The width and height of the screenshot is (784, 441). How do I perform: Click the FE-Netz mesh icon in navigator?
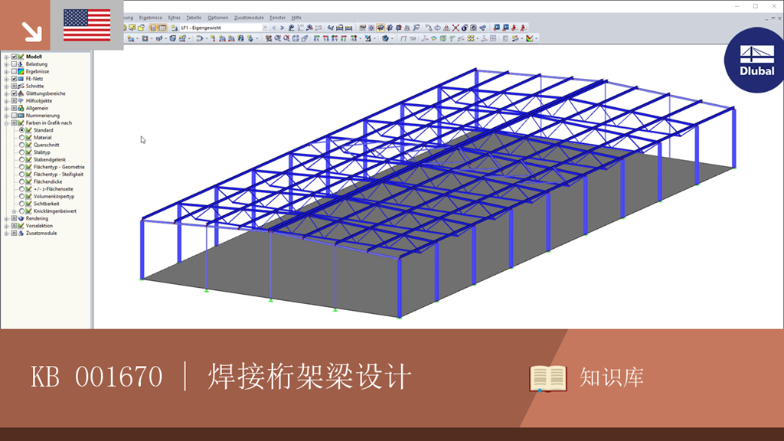click(x=21, y=79)
